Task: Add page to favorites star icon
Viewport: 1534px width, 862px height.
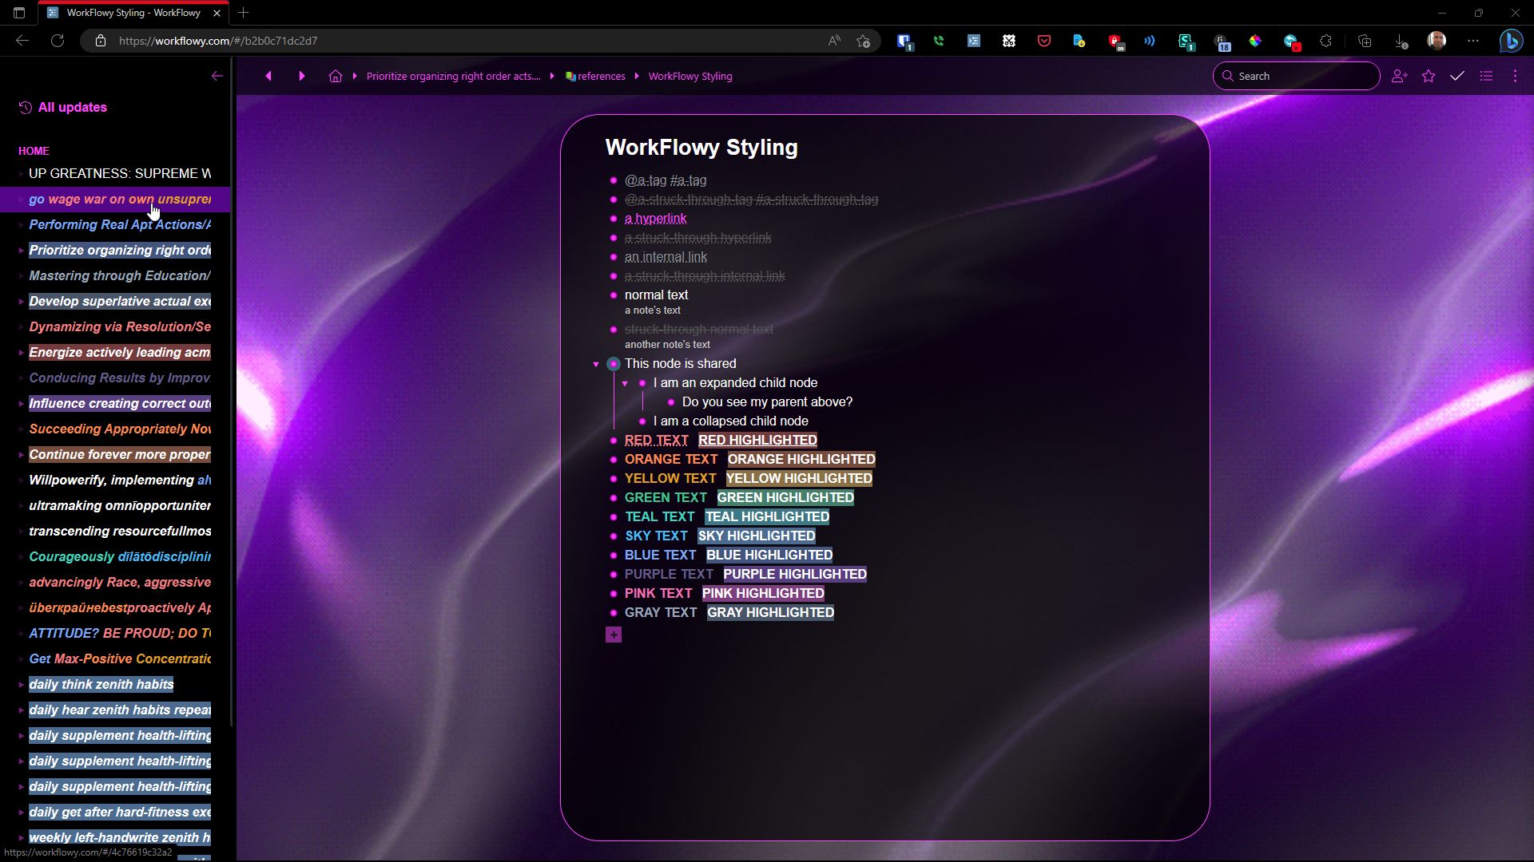Action: [863, 41]
